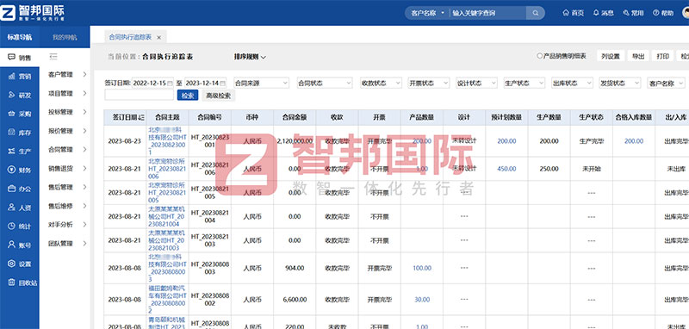
Task: Open the 统计 module in sidebar
Action: coord(19,227)
